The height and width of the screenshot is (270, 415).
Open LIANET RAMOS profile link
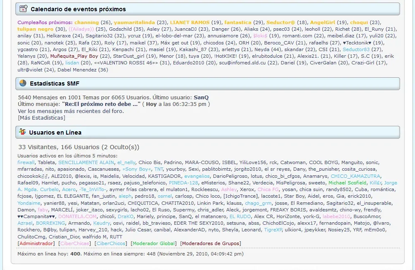point(190,22)
